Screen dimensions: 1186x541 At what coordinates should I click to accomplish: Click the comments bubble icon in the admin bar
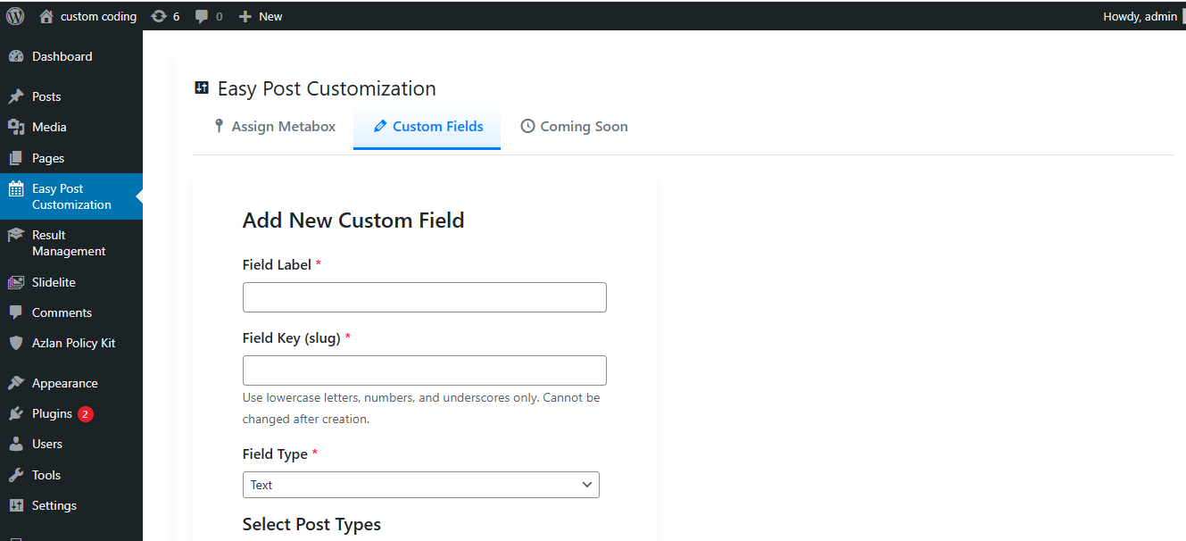click(200, 15)
